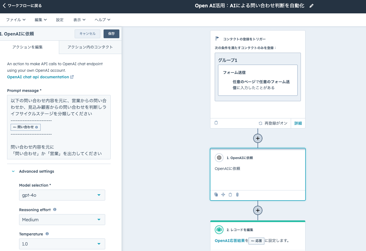Click the re-enrollment refresh icon

coord(261,123)
